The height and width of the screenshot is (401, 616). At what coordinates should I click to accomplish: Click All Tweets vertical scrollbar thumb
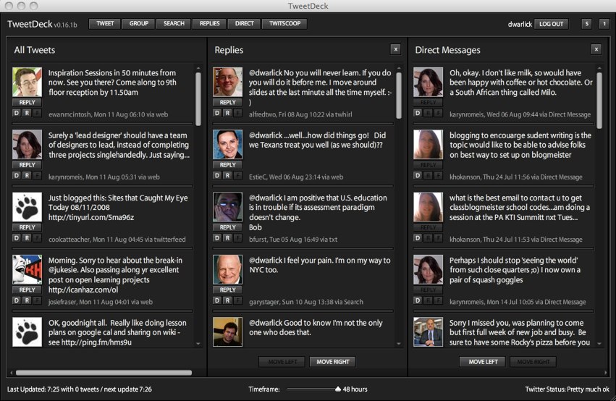[198, 99]
